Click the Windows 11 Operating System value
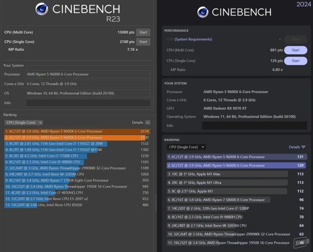The image size is (313, 252). coord(250,117)
